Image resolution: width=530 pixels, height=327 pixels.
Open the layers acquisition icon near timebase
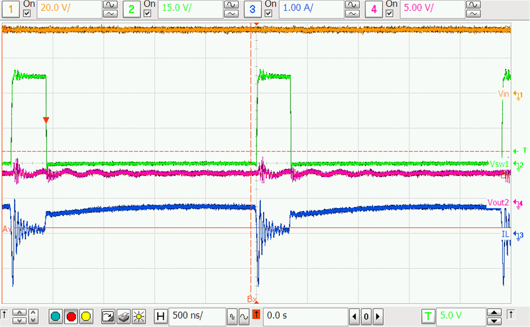[125, 316]
